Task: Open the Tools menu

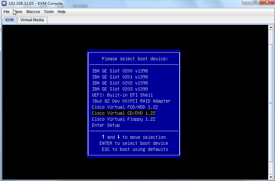Action: 49,12
